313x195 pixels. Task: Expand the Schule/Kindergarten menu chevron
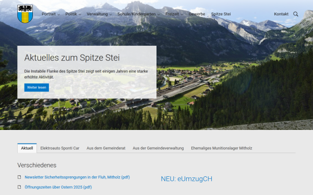coord(159,15)
